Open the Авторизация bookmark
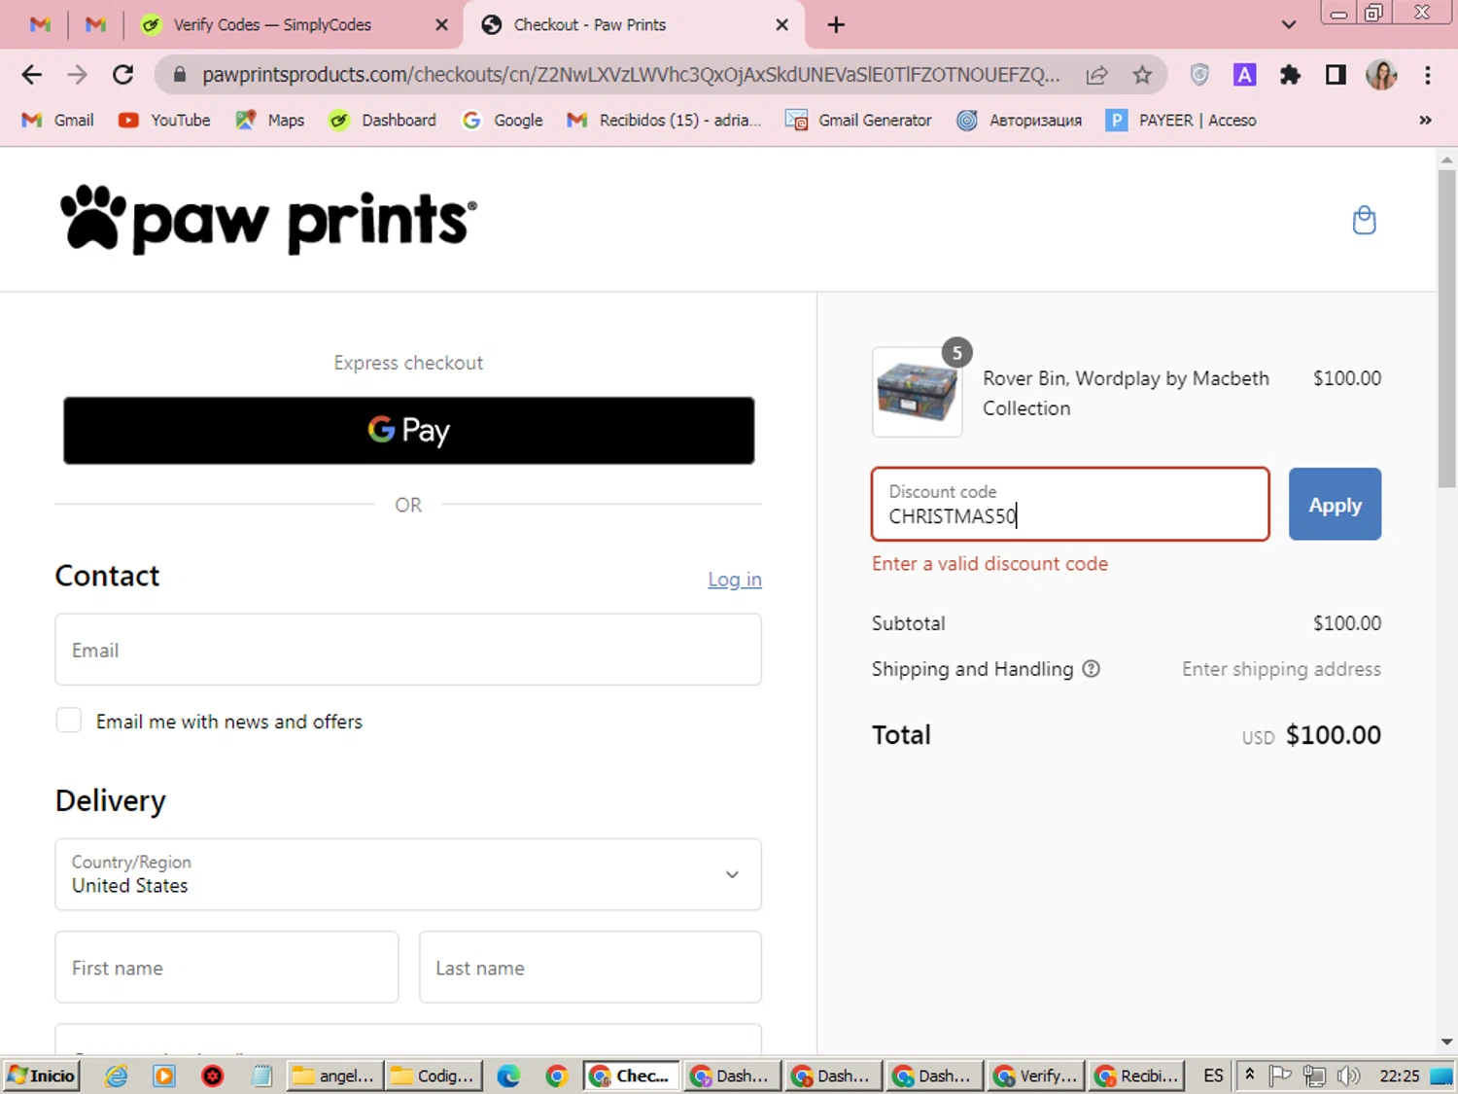The width and height of the screenshot is (1458, 1094). 1020,120
